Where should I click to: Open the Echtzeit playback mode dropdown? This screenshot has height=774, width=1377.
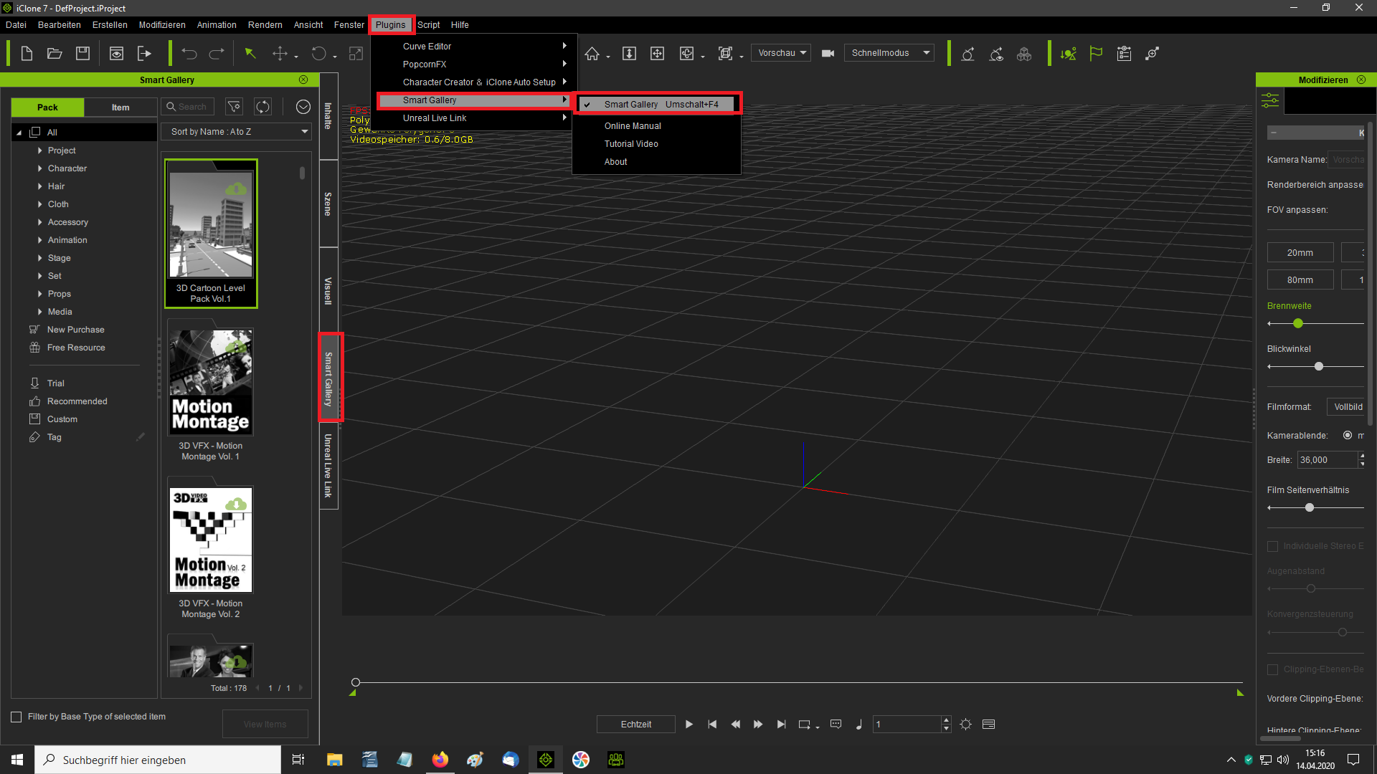636,725
